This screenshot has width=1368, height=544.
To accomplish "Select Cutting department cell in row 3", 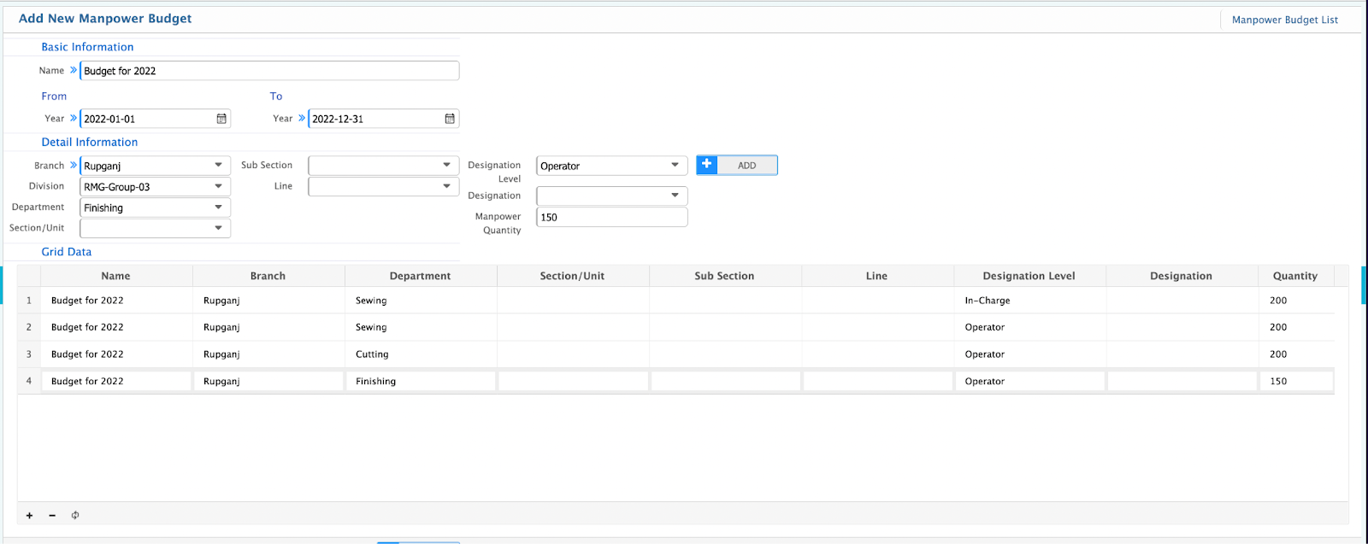I will [x=421, y=354].
